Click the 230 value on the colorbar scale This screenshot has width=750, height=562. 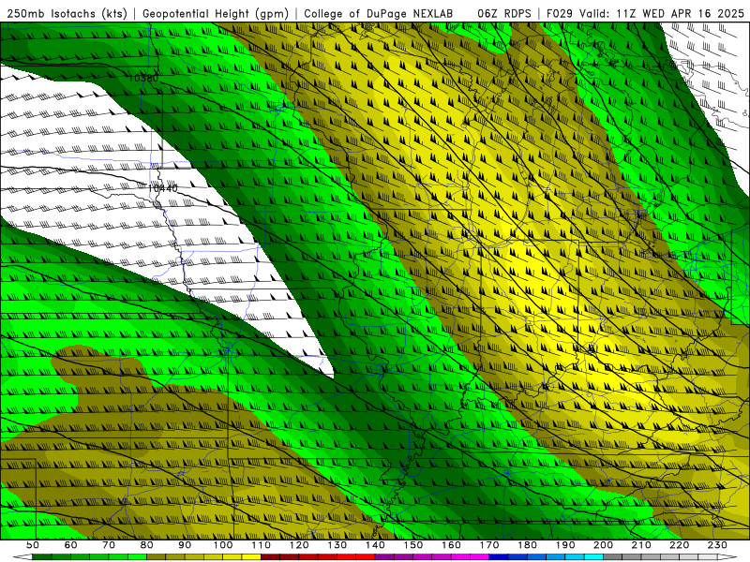[717, 545]
